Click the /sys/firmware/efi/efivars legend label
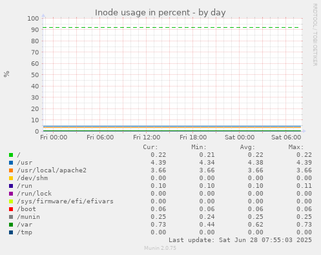Viewport: 321px width, 255px height. [x=65, y=201]
